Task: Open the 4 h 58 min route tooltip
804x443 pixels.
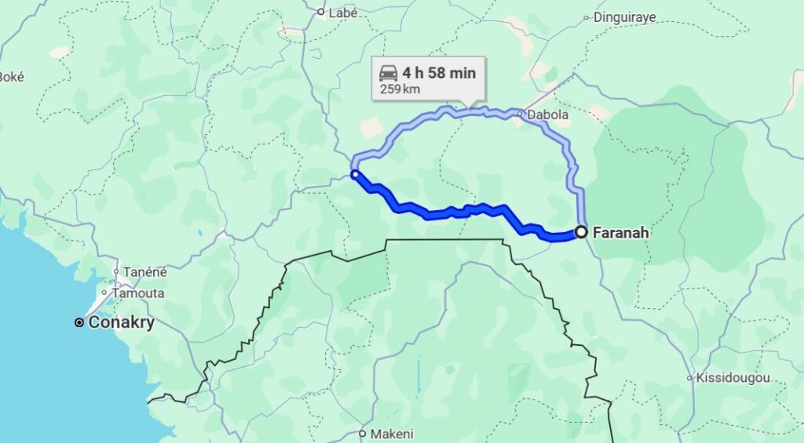Action: click(x=428, y=79)
